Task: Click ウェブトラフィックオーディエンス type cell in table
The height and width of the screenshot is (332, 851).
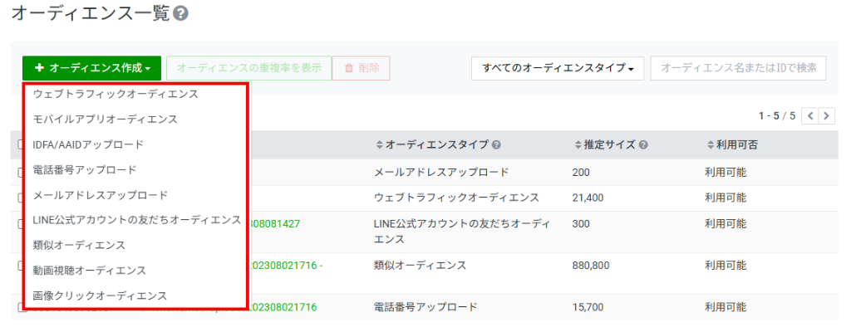Action: pyautogui.click(x=457, y=198)
